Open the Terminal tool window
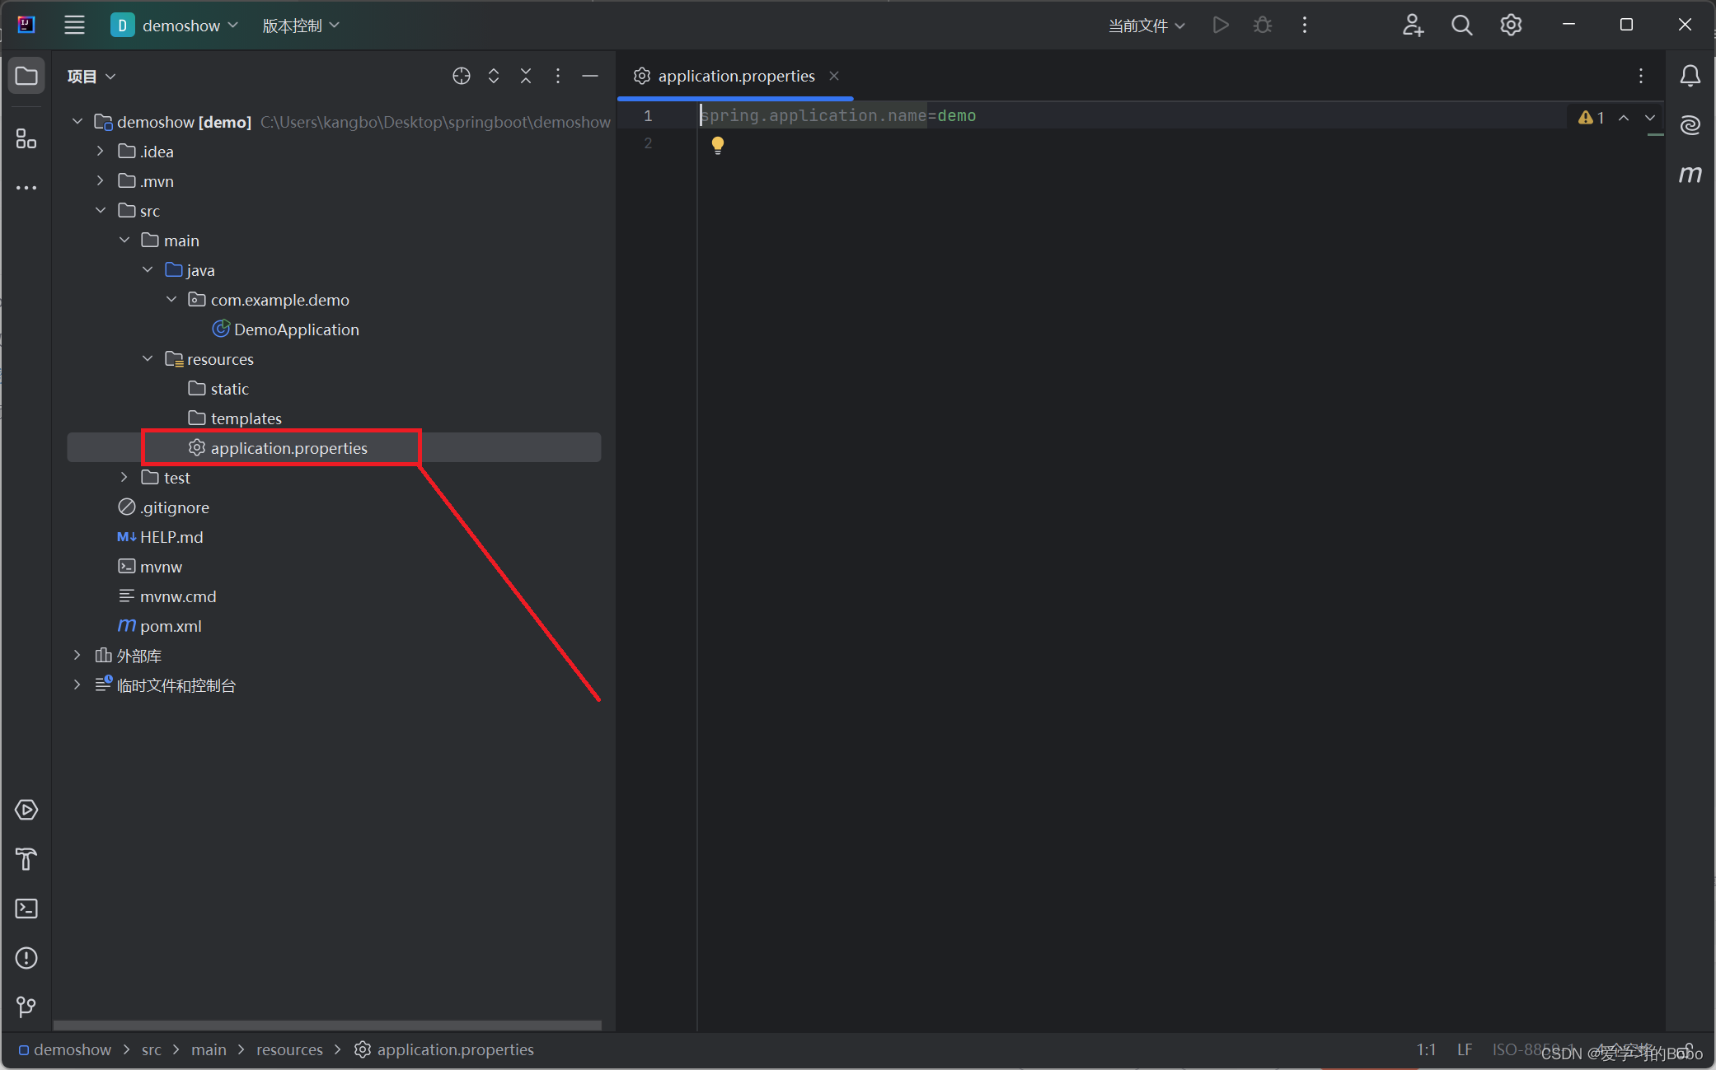The width and height of the screenshot is (1716, 1070). point(26,909)
